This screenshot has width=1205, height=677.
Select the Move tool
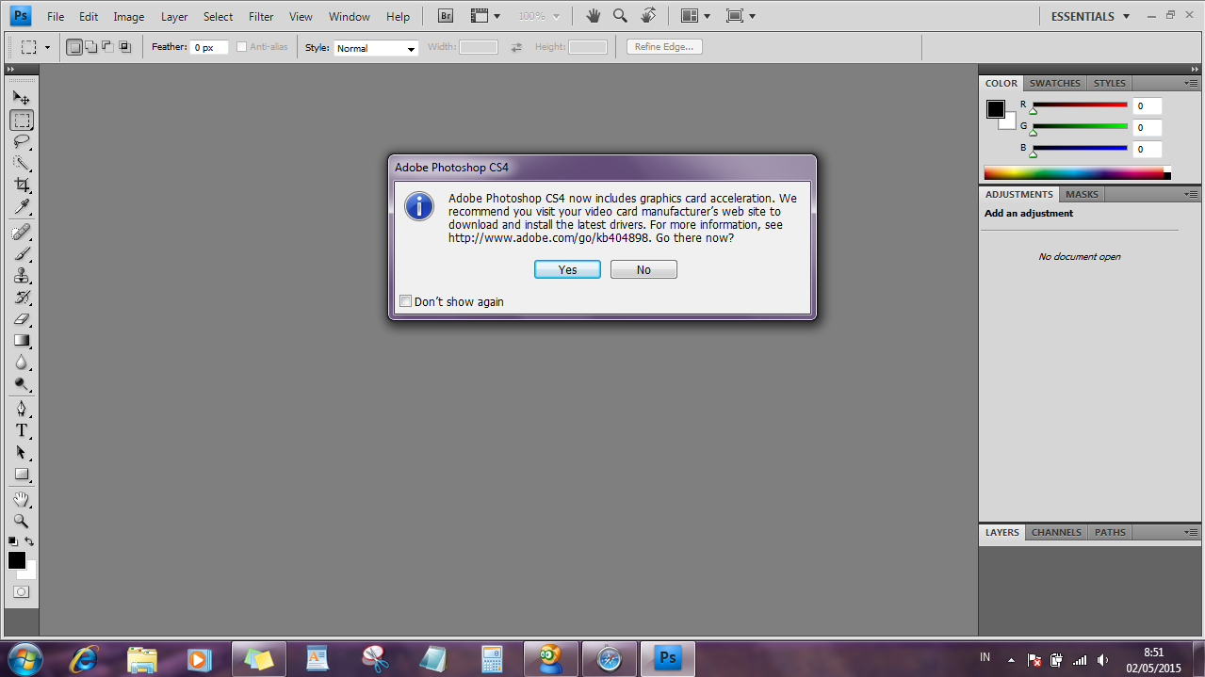(21, 98)
